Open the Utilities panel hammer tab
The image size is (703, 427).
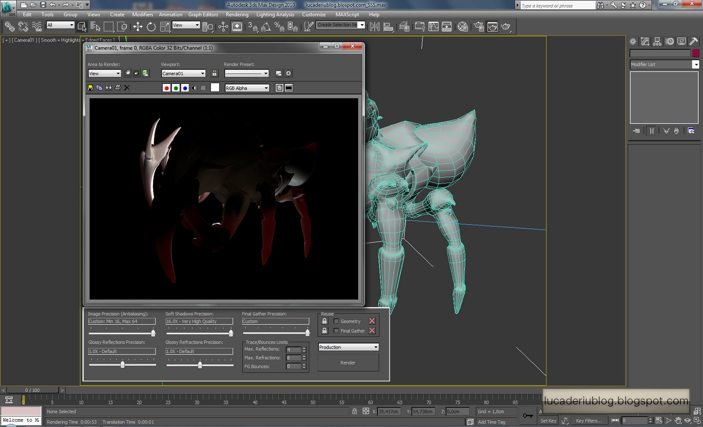coord(694,41)
